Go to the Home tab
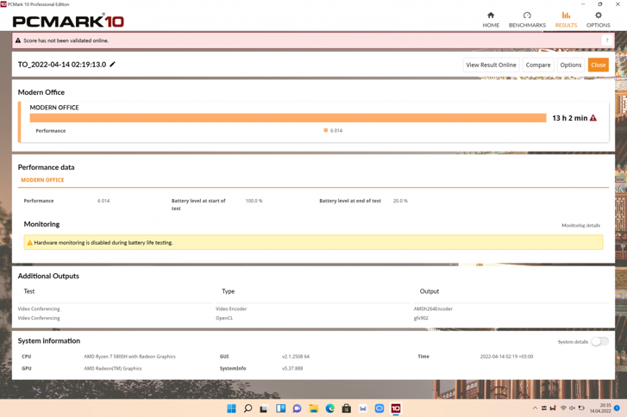The width and height of the screenshot is (627, 417). 491,20
